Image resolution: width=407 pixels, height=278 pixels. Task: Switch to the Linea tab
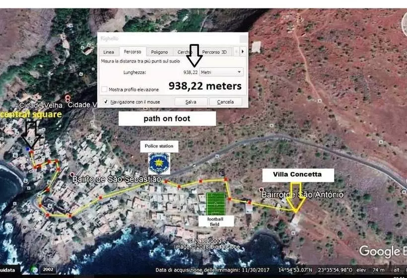click(x=108, y=52)
